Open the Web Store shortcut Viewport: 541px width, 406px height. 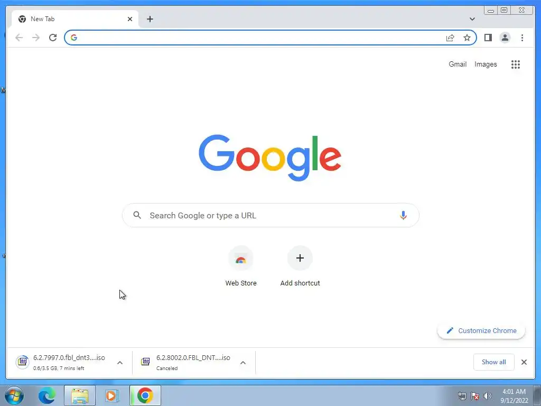click(241, 266)
